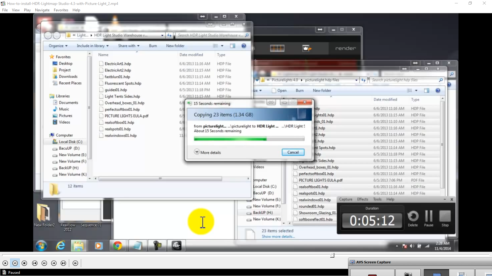Open Google Chrome from the taskbar

point(117,246)
